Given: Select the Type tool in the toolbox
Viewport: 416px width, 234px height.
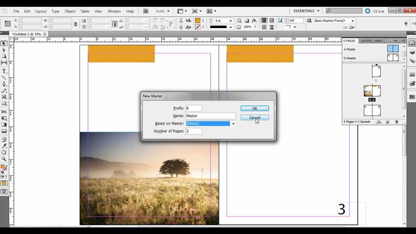Looking at the screenshot, I should click(x=4, y=71).
